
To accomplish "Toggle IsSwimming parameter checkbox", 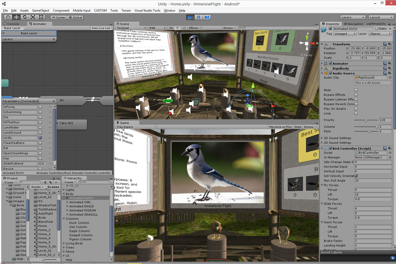I will [40, 112].
